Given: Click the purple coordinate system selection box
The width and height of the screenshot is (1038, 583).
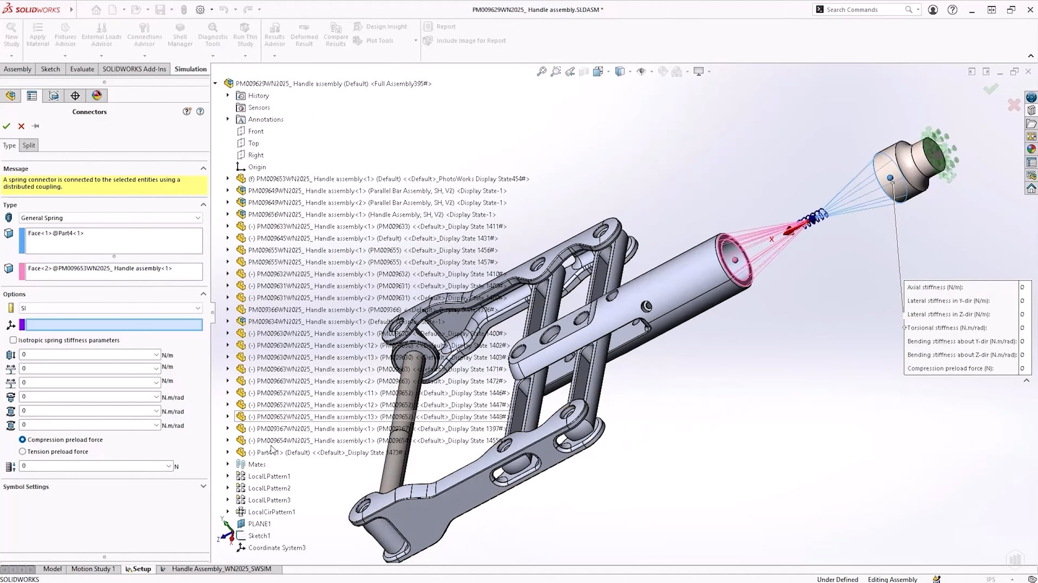Looking at the screenshot, I should (x=114, y=324).
